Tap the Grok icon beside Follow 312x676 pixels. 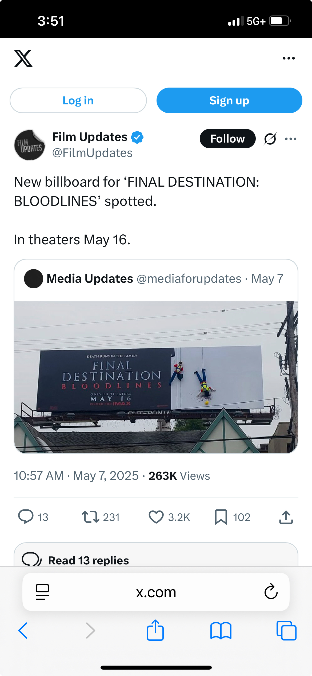click(x=270, y=139)
